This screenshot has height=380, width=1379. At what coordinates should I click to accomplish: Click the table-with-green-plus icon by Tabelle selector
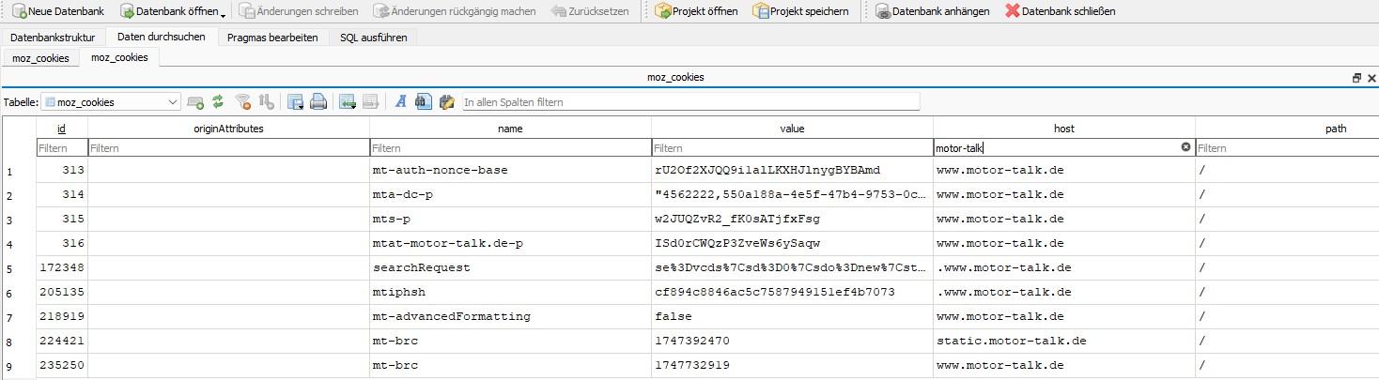[x=195, y=101]
